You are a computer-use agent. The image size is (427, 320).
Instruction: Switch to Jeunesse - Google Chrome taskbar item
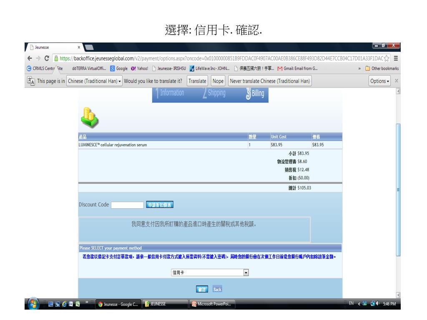[x=118, y=304]
